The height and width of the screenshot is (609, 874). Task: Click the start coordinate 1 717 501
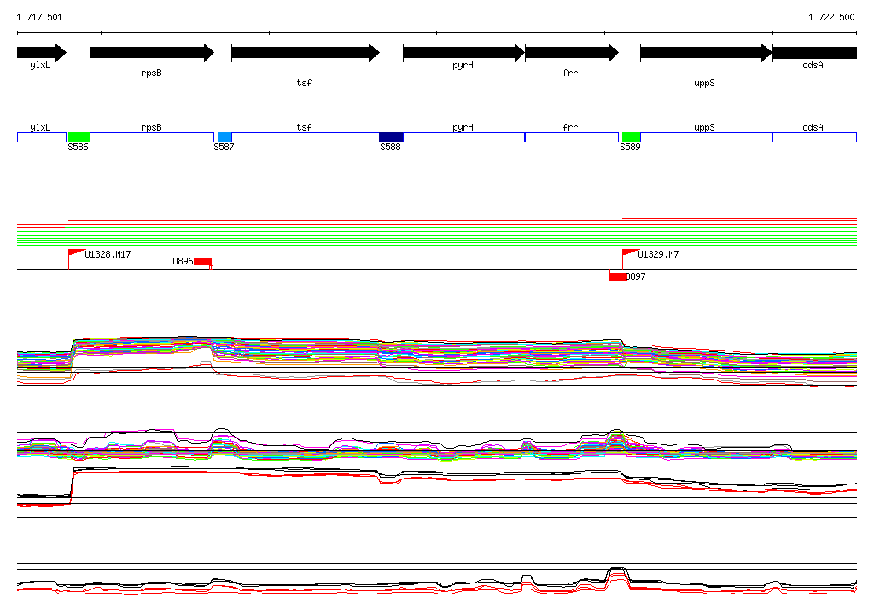(x=39, y=17)
